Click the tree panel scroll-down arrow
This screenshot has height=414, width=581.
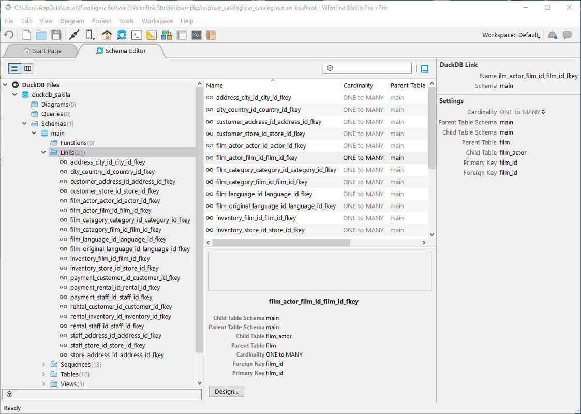199,383
